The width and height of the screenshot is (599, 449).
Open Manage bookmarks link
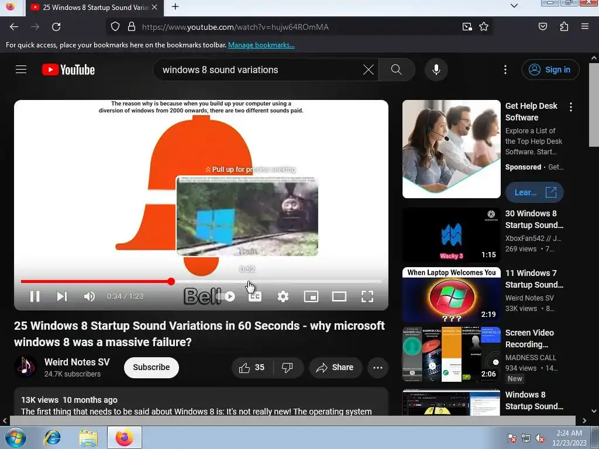pyautogui.click(x=261, y=45)
